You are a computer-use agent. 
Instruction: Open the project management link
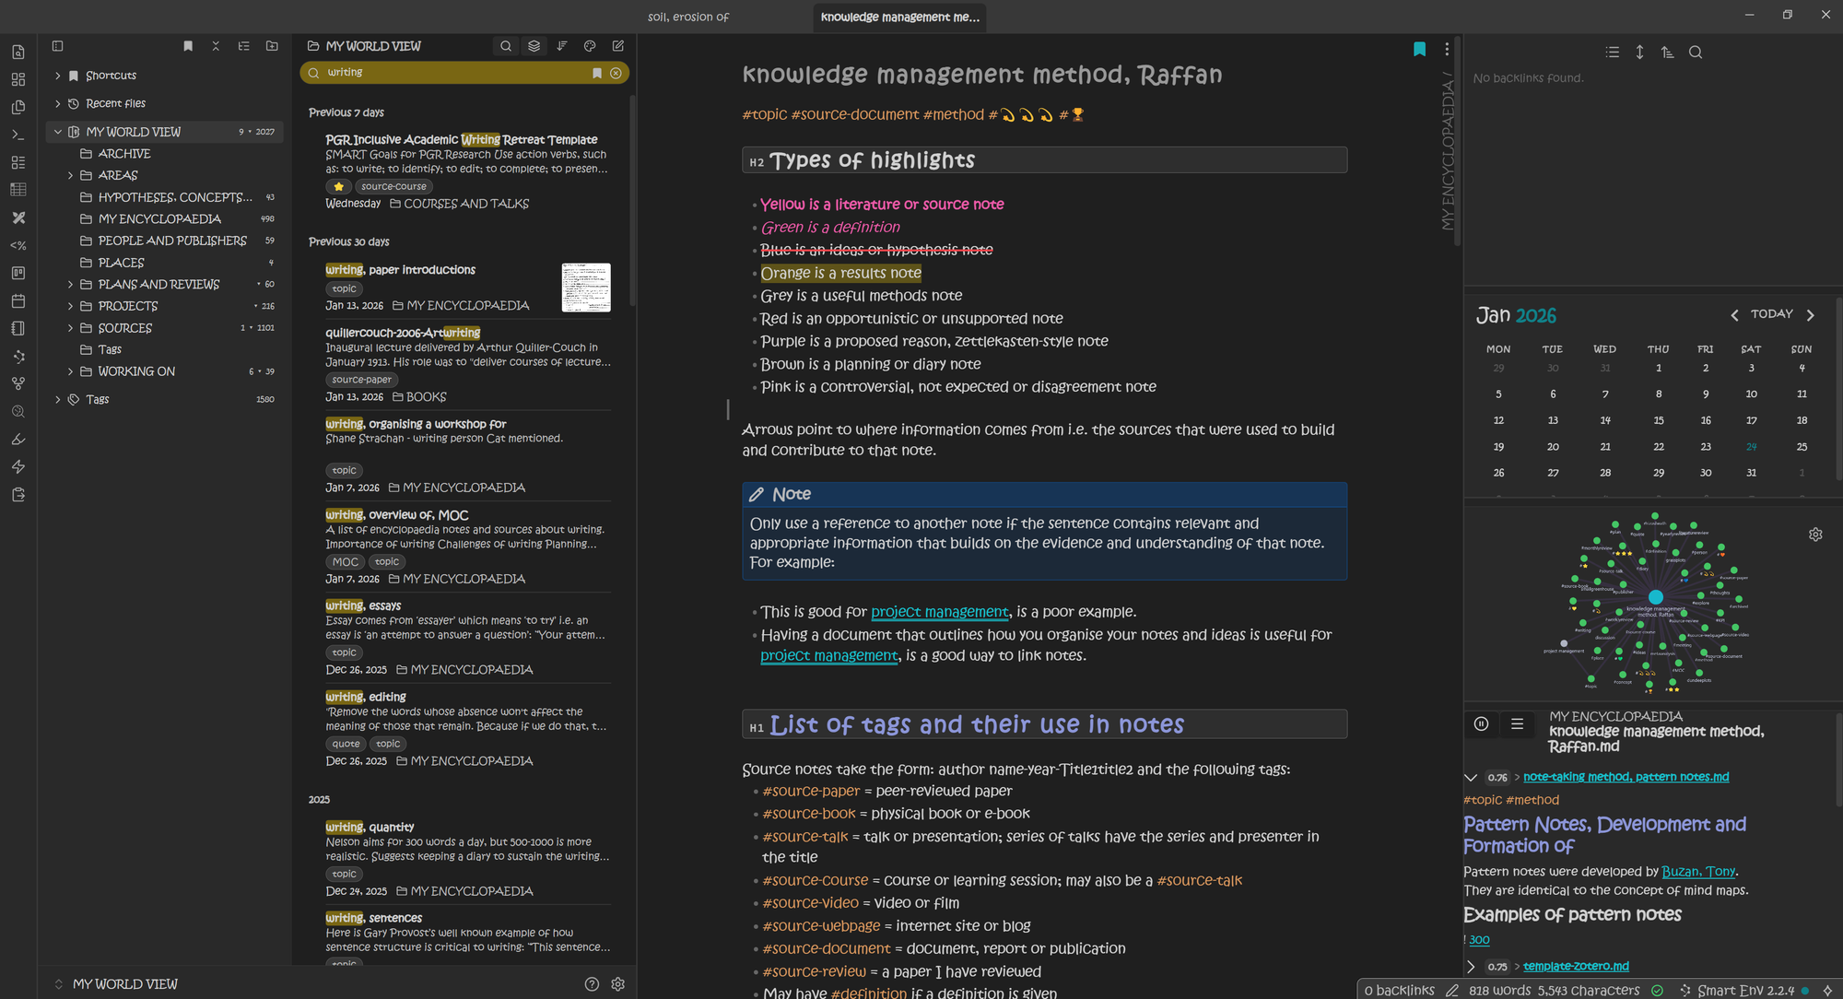pyautogui.click(x=939, y=612)
